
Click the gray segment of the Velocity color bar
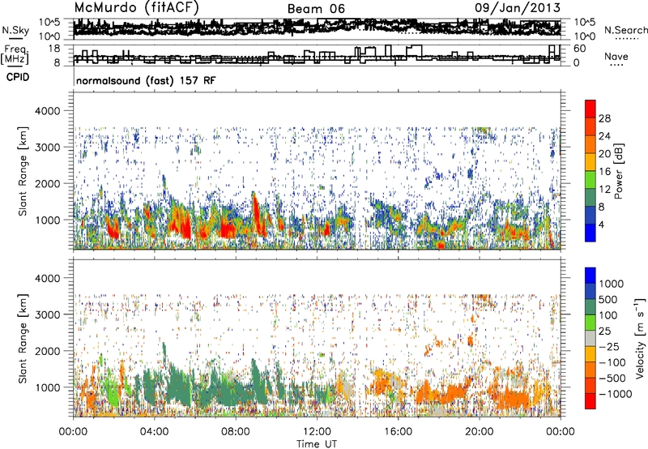click(x=590, y=339)
